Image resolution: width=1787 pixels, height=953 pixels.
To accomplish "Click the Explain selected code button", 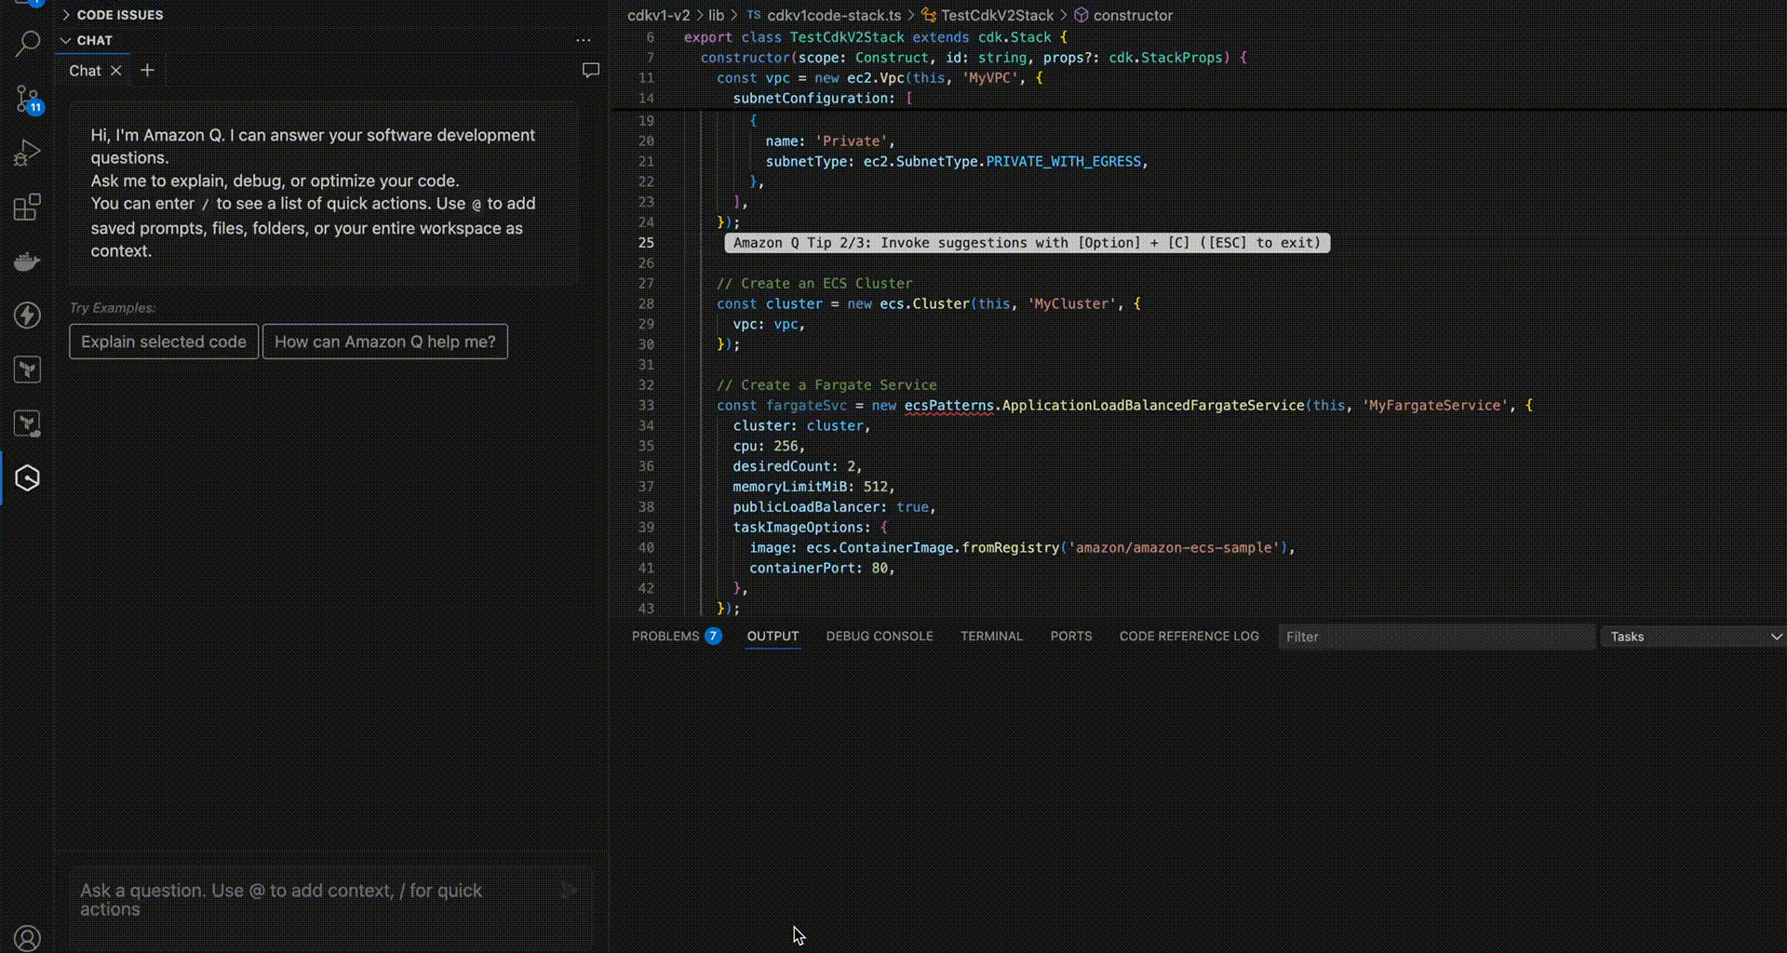I will (163, 342).
